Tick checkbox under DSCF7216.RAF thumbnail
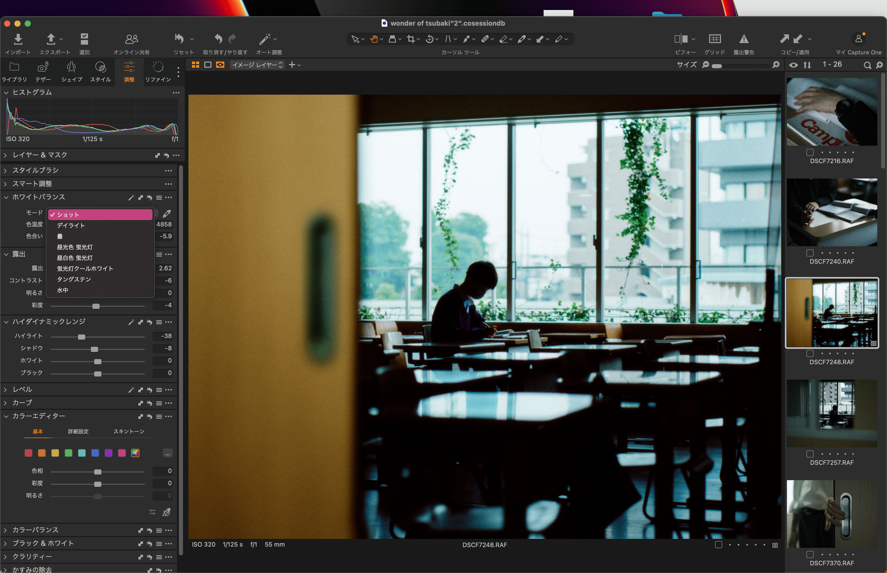 [x=809, y=152]
